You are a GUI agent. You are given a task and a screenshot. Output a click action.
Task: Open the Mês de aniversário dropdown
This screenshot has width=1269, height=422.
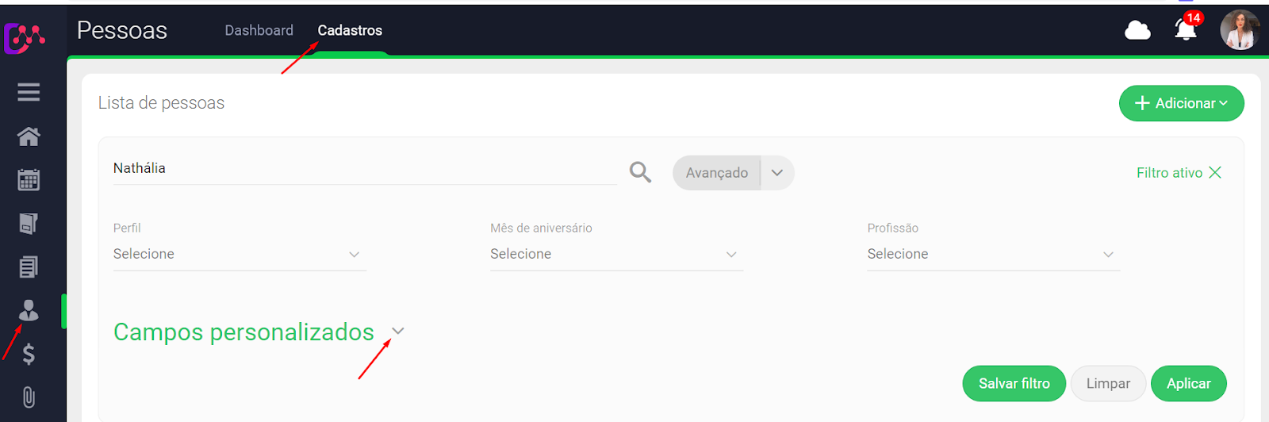coord(616,254)
